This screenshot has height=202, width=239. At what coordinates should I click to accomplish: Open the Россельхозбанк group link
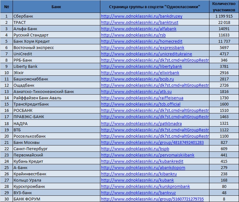click(x=155, y=136)
